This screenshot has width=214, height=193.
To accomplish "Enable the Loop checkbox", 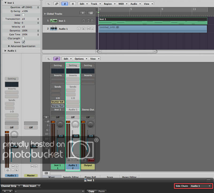I will click(23, 15).
